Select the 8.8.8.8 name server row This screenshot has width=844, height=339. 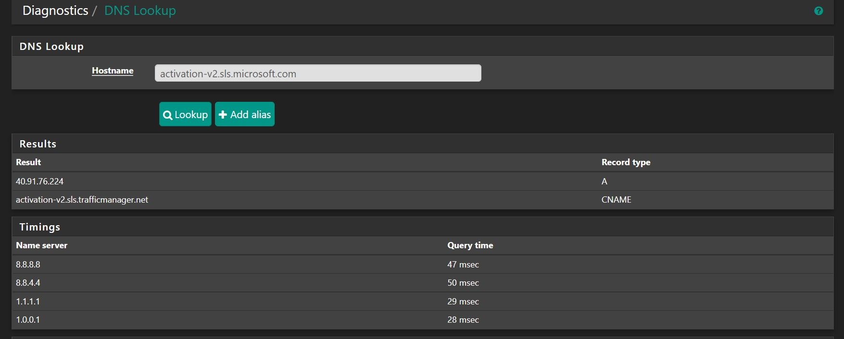tap(28, 265)
